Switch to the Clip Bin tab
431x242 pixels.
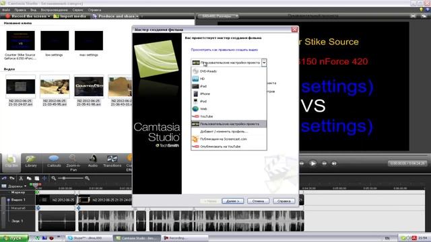click(x=11, y=163)
